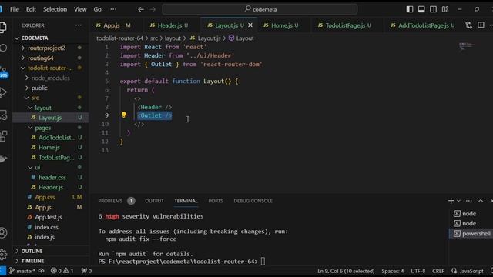
Task: Toggle secondary side bar layout icon
Action: pos(433,9)
